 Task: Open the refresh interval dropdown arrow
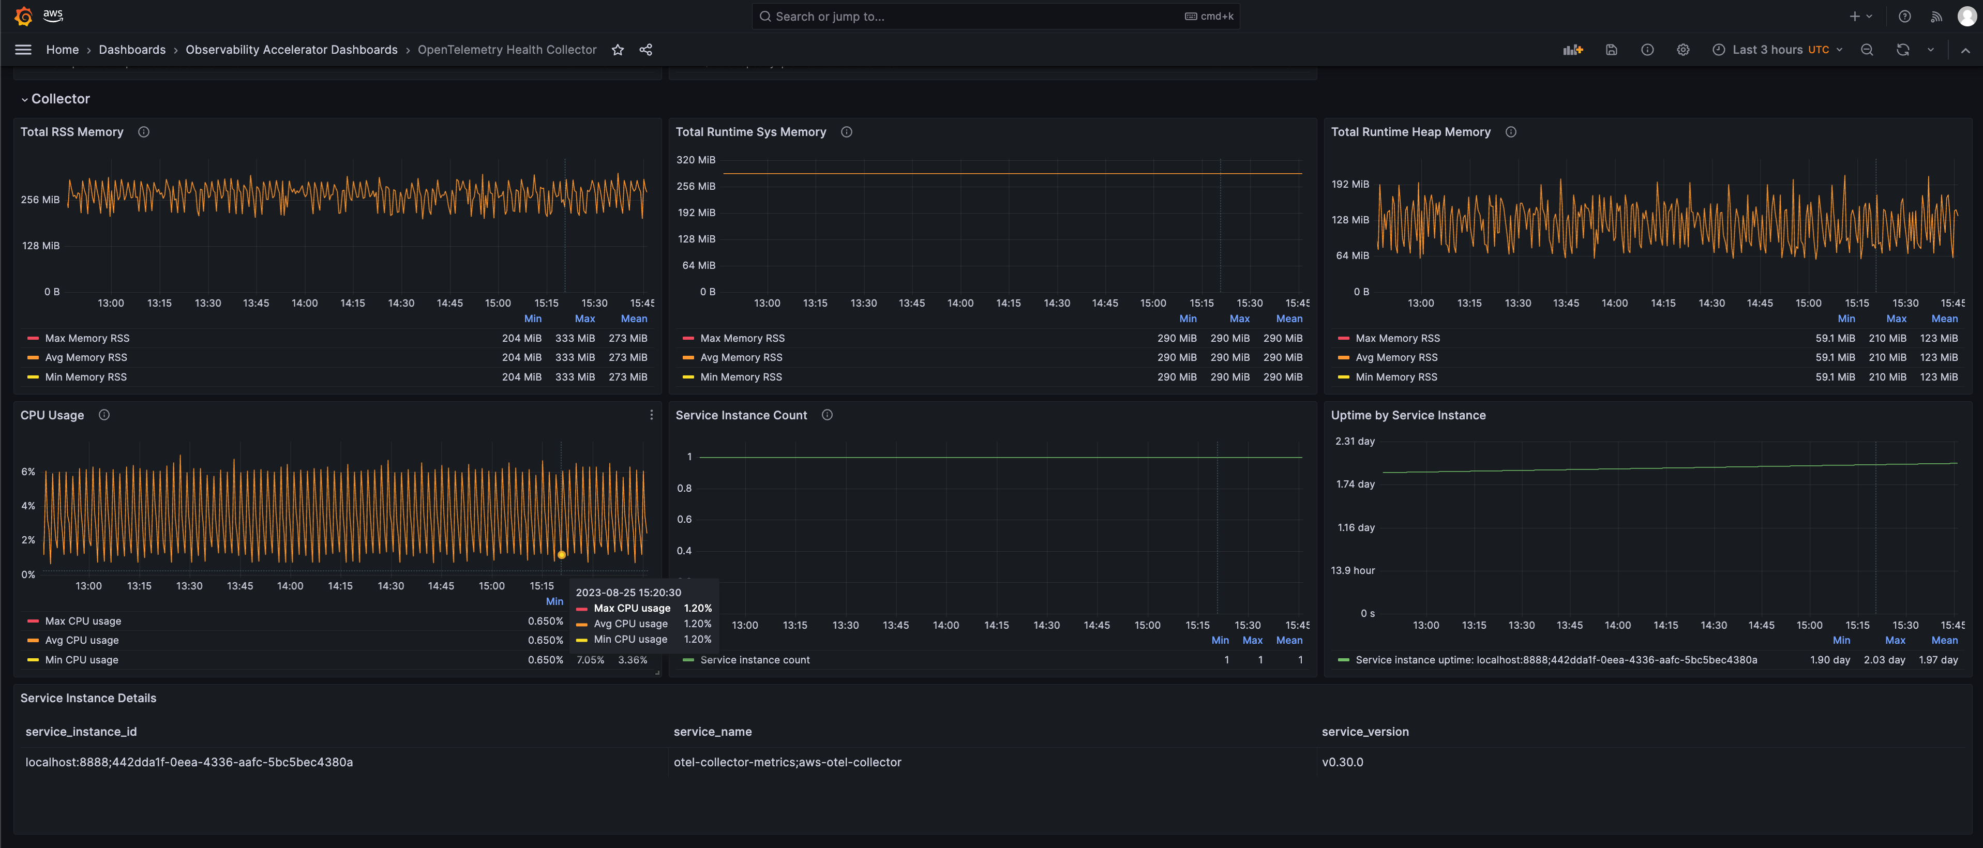(1931, 50)
